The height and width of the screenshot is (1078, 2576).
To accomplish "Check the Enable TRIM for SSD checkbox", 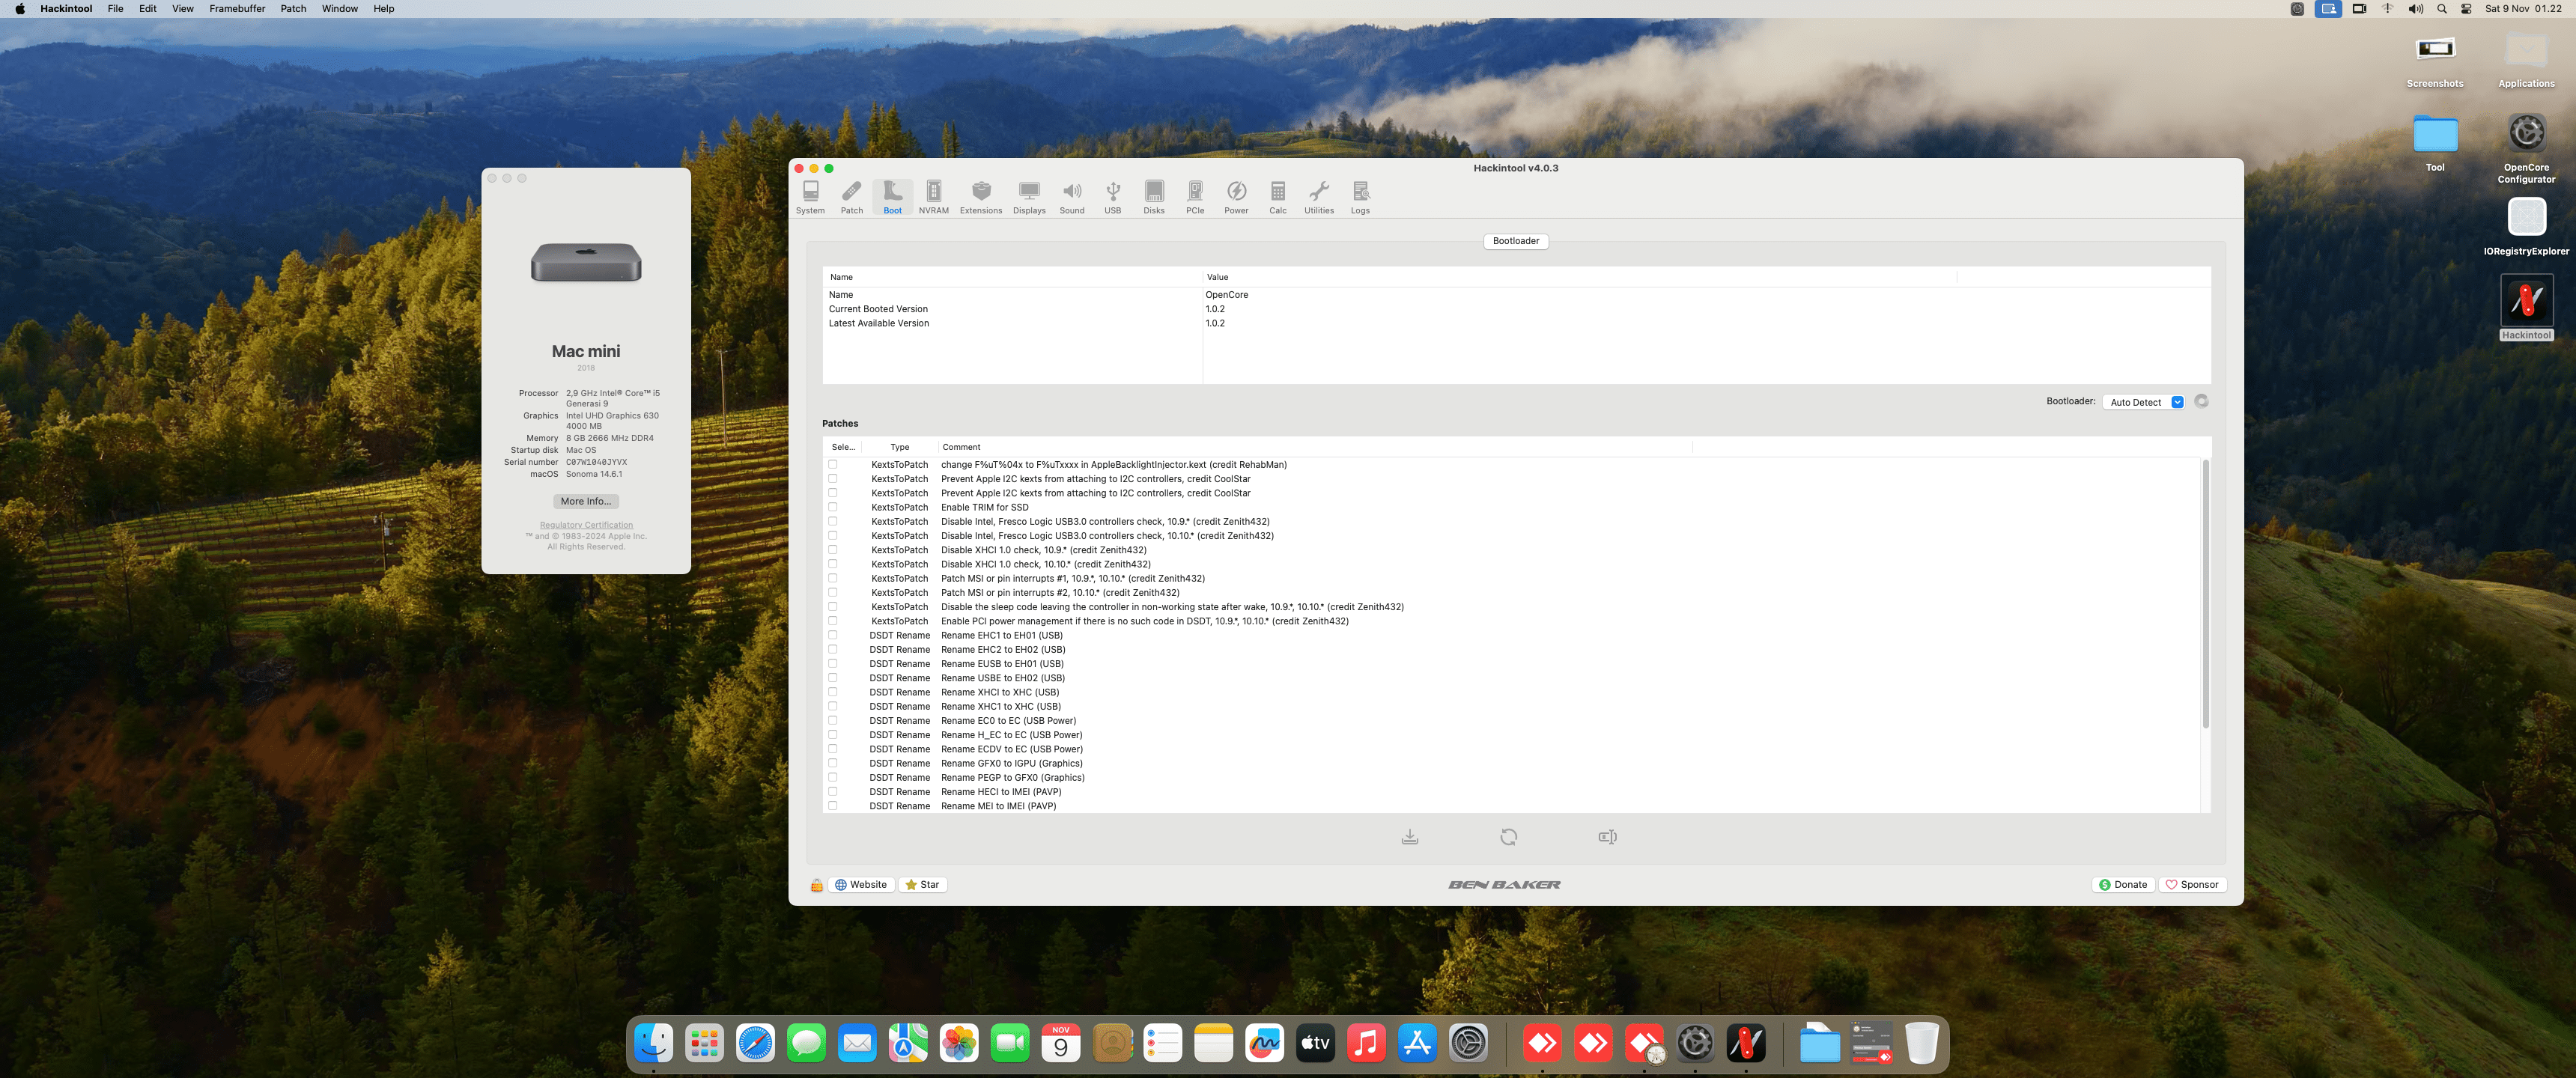I will point(832,507).
